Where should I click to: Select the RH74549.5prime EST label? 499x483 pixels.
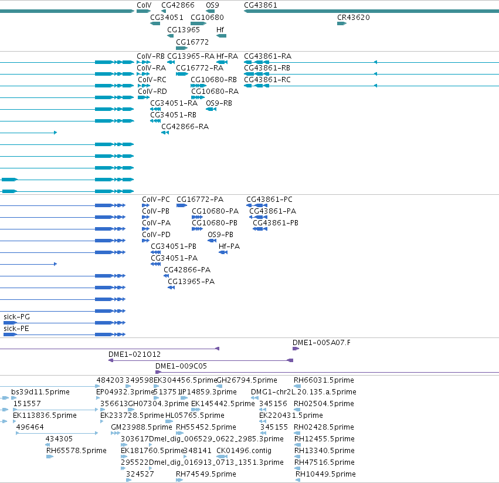pos(206,474)
